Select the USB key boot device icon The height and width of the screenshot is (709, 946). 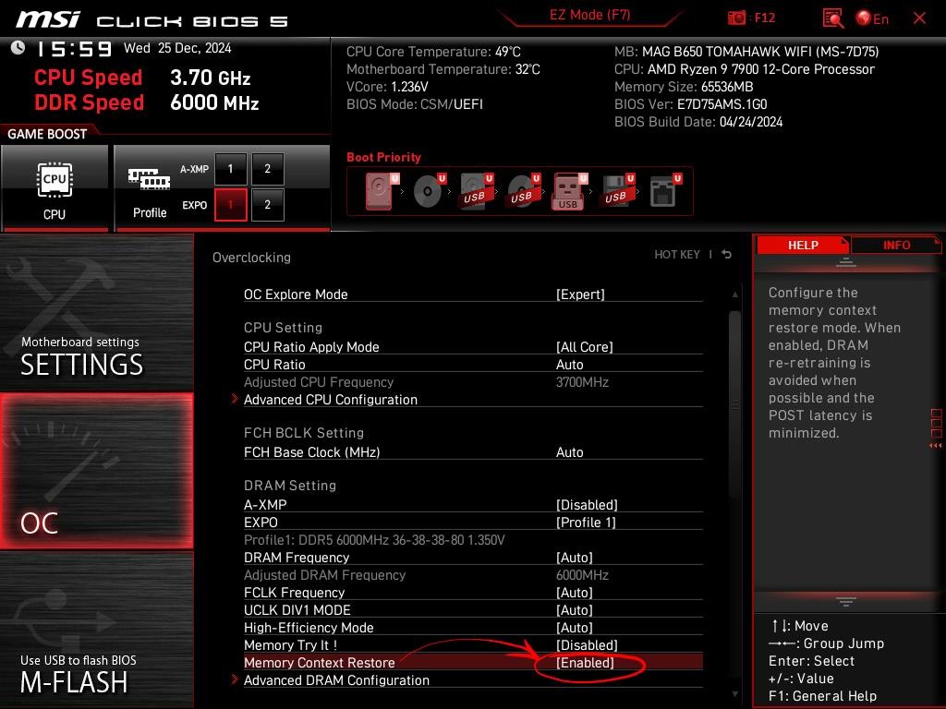[x=570, y=191]
